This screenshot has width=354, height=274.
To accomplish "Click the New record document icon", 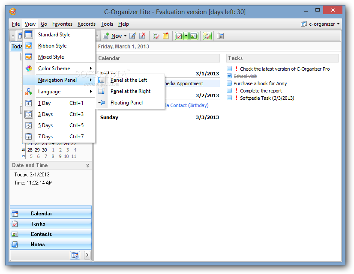I will pos(106,36).
